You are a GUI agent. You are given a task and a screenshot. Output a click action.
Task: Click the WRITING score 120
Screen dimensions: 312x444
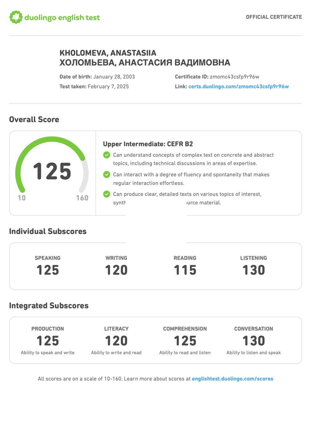click(x=116, y=270)
